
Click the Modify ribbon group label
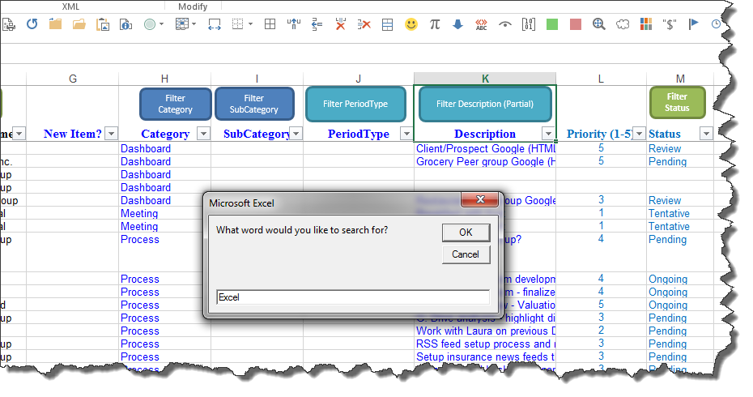[x=193, y=6]
